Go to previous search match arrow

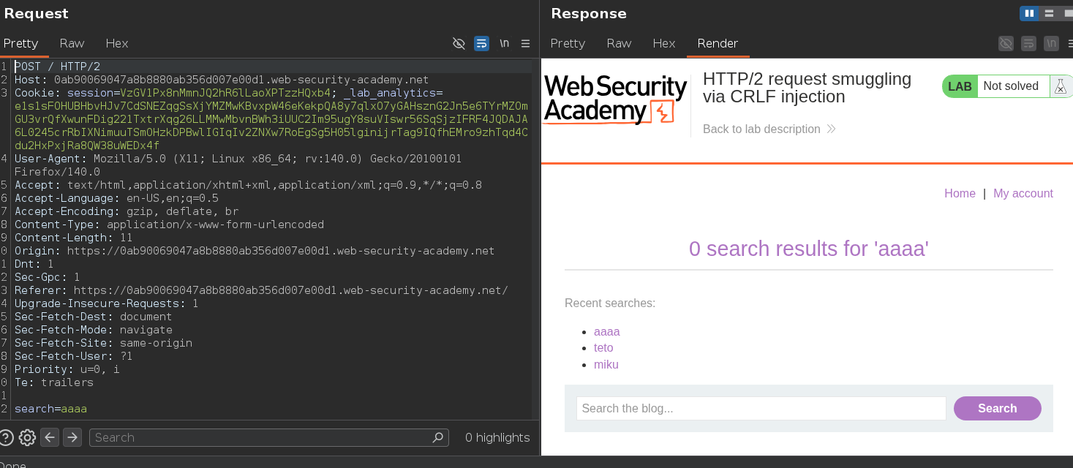click(49, 437)
